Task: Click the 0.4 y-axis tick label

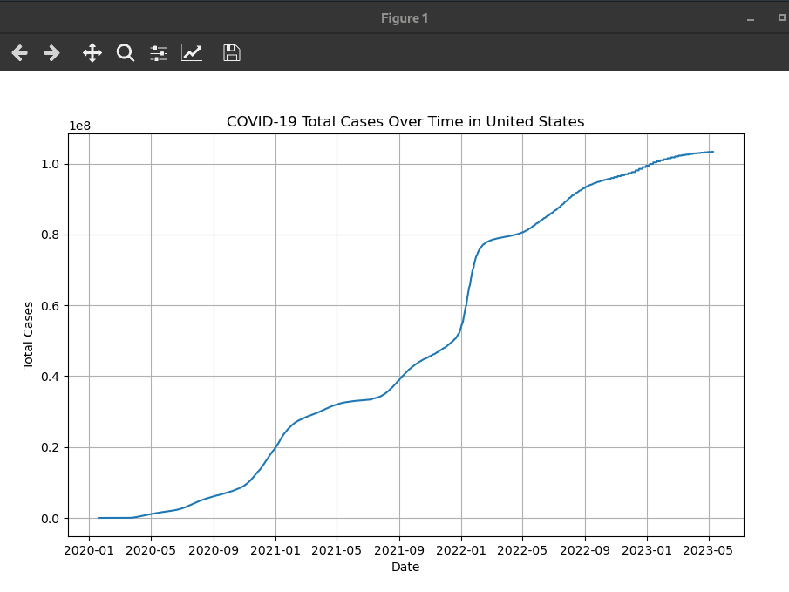Action: 51,377
